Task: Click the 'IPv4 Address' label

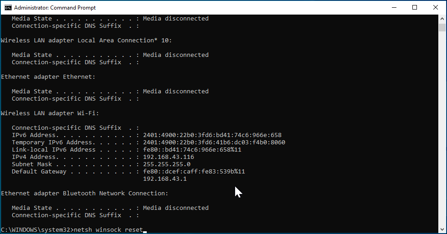Action: (34, 157)
